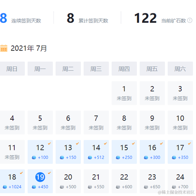Click the blue ore icon on day 13
This screenshot has width=196, height=196.
pyautogui.click(x=62, y=158)
